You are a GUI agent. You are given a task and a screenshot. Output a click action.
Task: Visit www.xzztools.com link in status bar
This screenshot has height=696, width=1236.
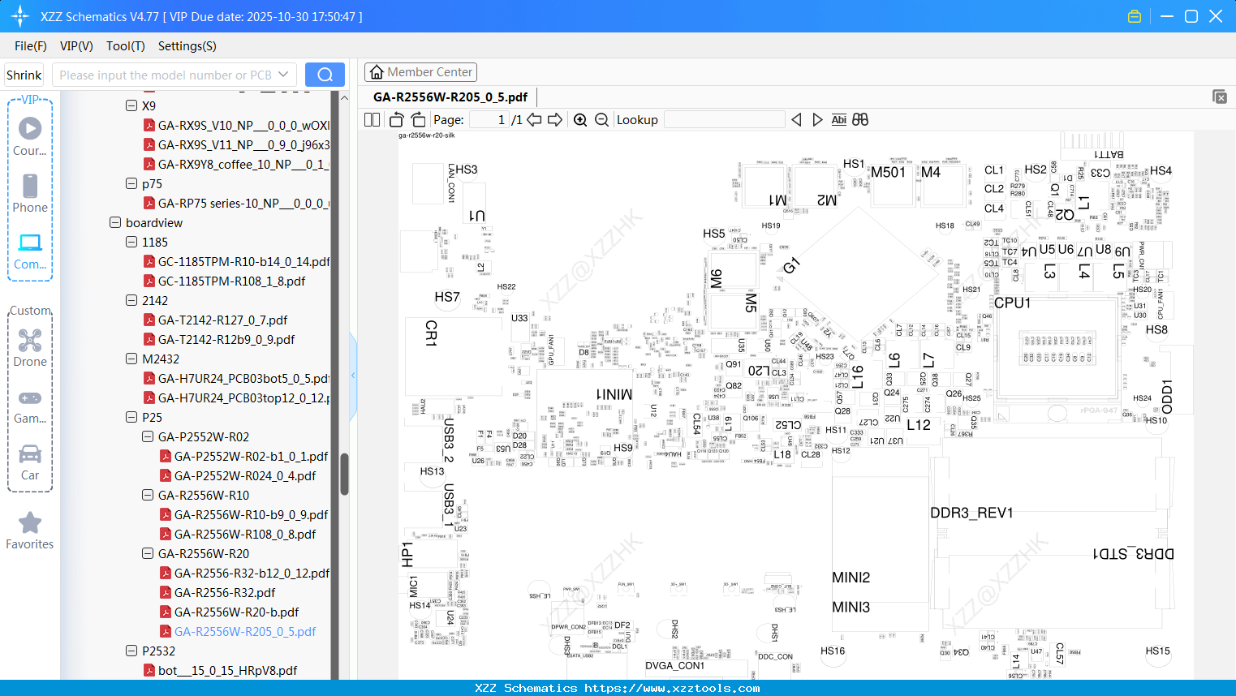coord(673,688)
